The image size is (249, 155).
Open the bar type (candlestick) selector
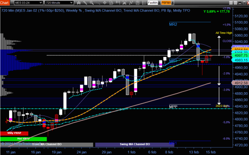[x=78, y=3]
